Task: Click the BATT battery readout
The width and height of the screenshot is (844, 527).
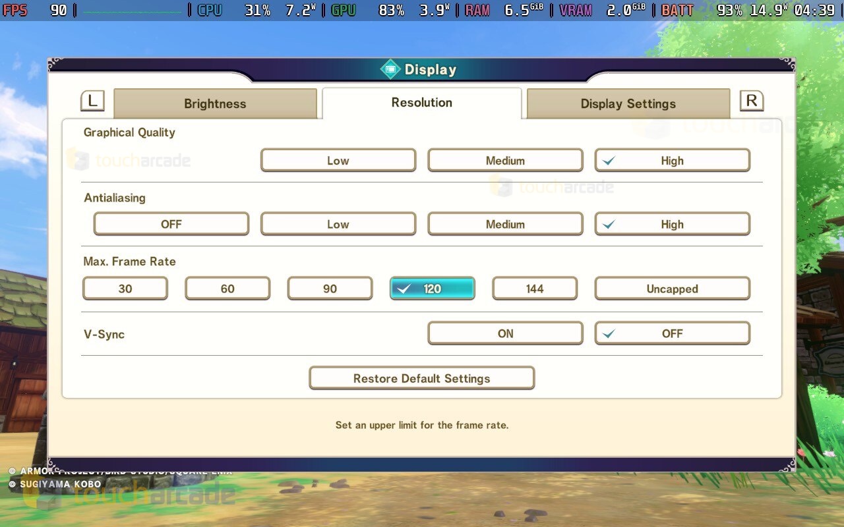Action: click(724, 10)
